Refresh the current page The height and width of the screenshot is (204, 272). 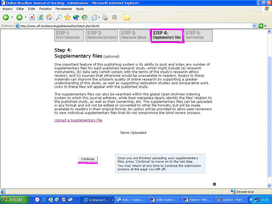40,18
